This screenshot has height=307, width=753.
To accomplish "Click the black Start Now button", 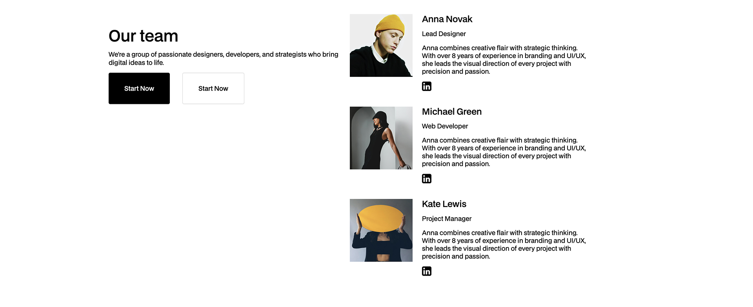I will click(139, 88).
